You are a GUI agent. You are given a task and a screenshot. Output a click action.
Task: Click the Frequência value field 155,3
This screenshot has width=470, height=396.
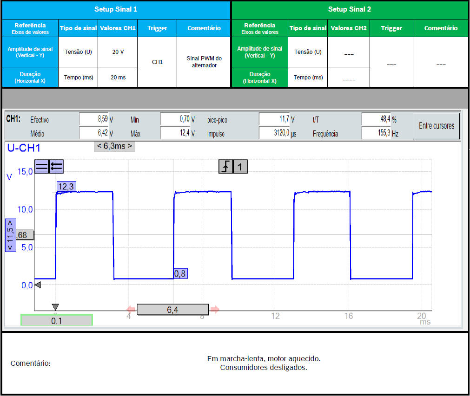376,134
